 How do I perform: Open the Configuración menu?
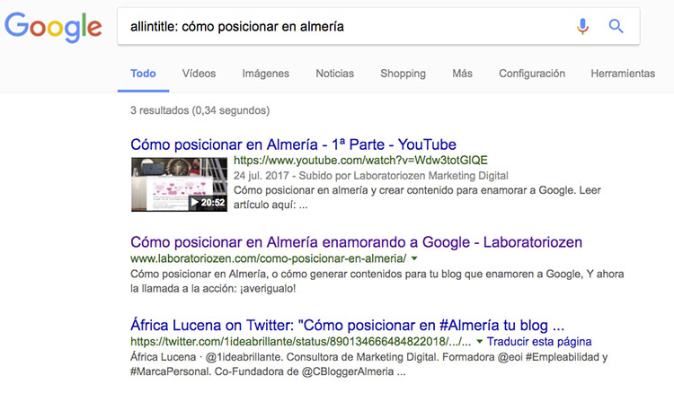[x=532, y=74]
